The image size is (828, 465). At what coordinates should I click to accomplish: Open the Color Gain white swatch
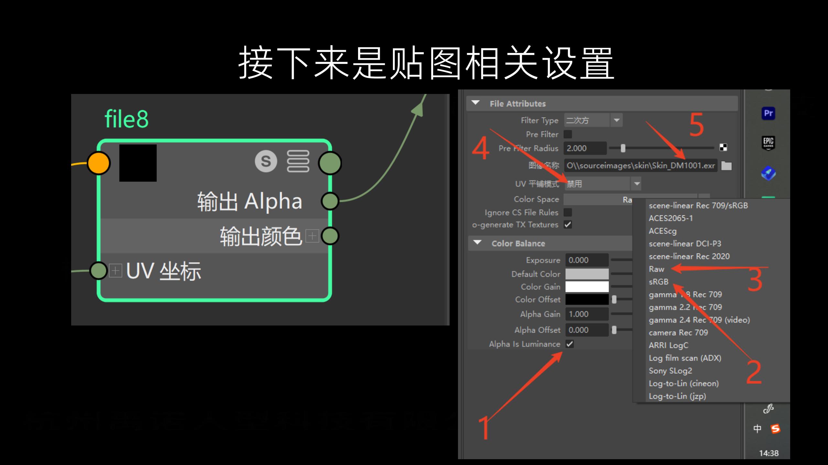pyautogui.click(x=587, y=287)
